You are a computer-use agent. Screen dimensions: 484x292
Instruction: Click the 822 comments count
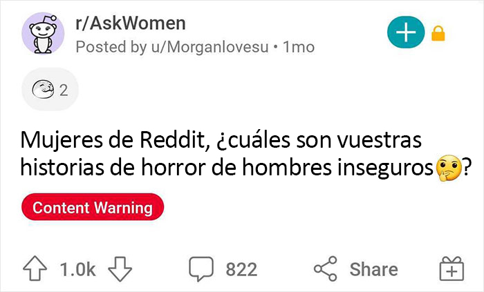241,269
